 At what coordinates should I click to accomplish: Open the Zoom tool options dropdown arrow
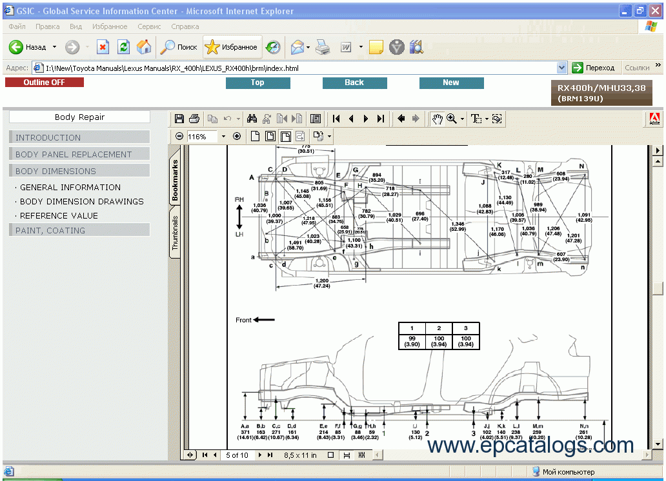click(x=462, y=119)
